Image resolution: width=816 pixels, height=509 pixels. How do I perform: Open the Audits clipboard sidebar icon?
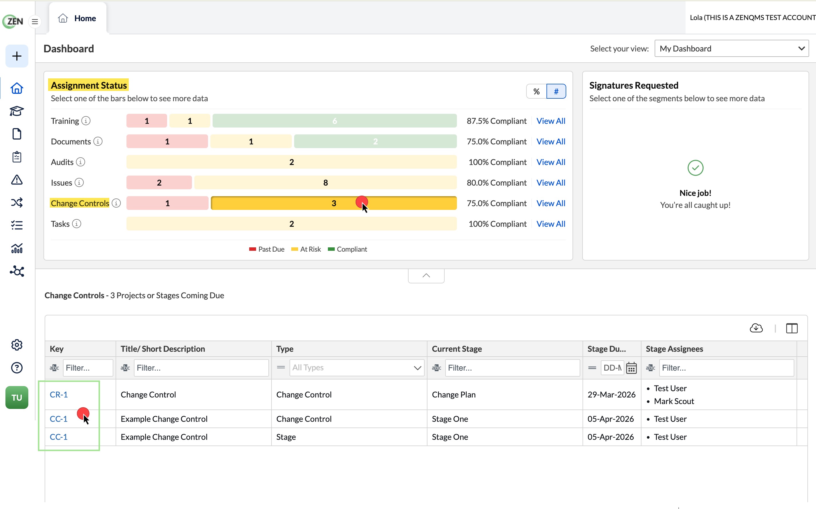[17, 157]
